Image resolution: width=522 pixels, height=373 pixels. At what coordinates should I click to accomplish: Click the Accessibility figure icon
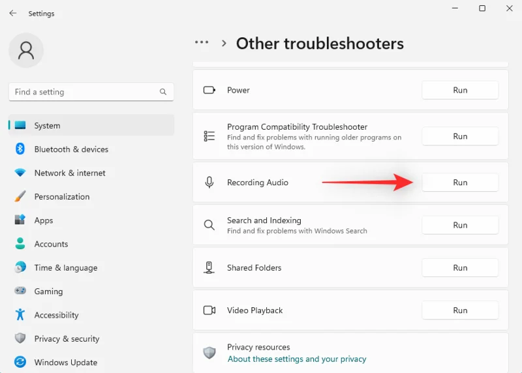[20, 315]
